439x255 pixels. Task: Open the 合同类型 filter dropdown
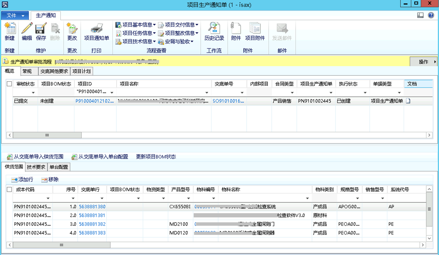[292, 93]
